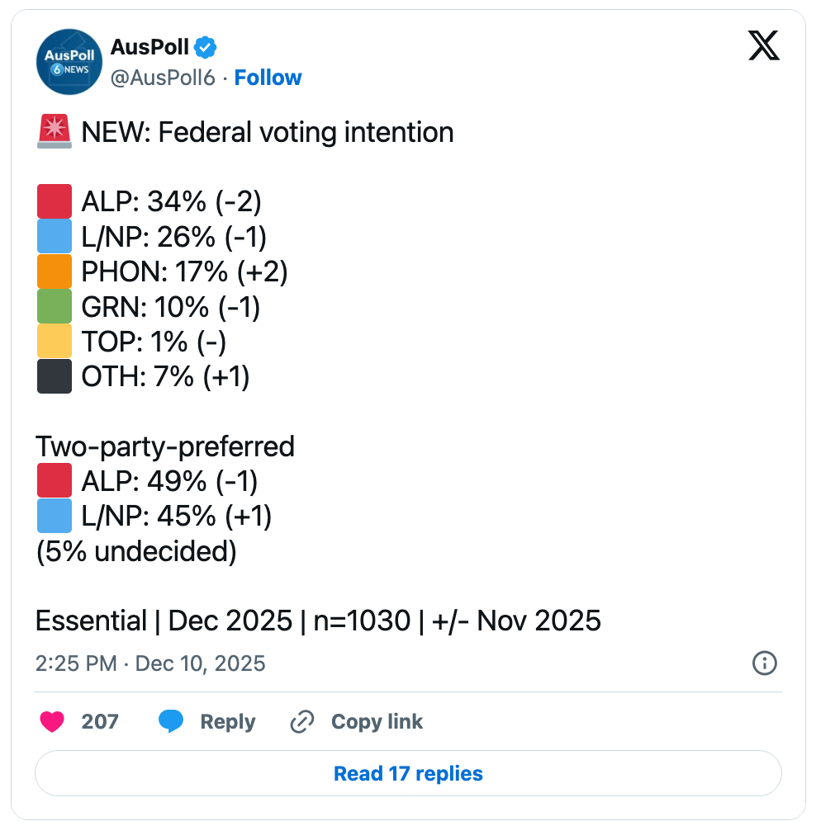Click the X logo icon
Screen dimensions: 816x826
pos(764,46)
